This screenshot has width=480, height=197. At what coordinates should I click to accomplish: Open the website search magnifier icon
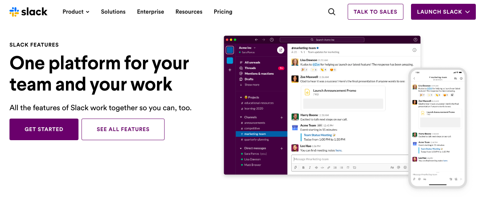(332, 12)
